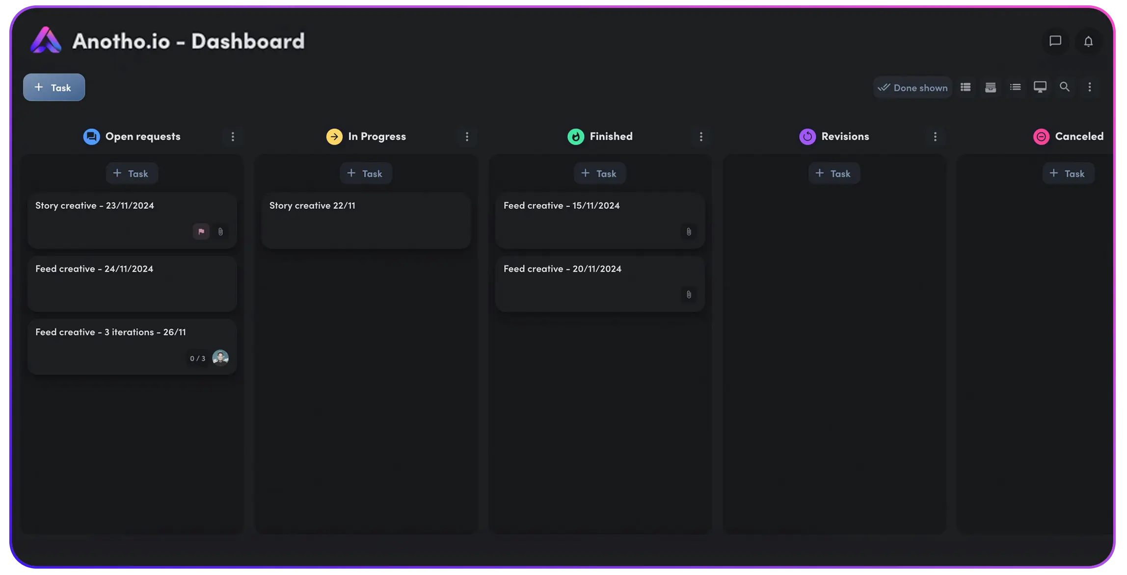1127x575 pixels.
Task: Click attachment icon on Feed creative 15/11
Action: click(x=689, y=231)
